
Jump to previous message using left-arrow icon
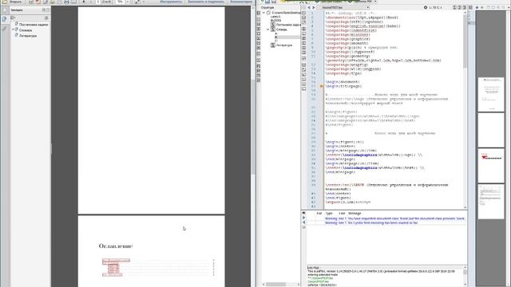pyautogui.click(x=303, y=222)
